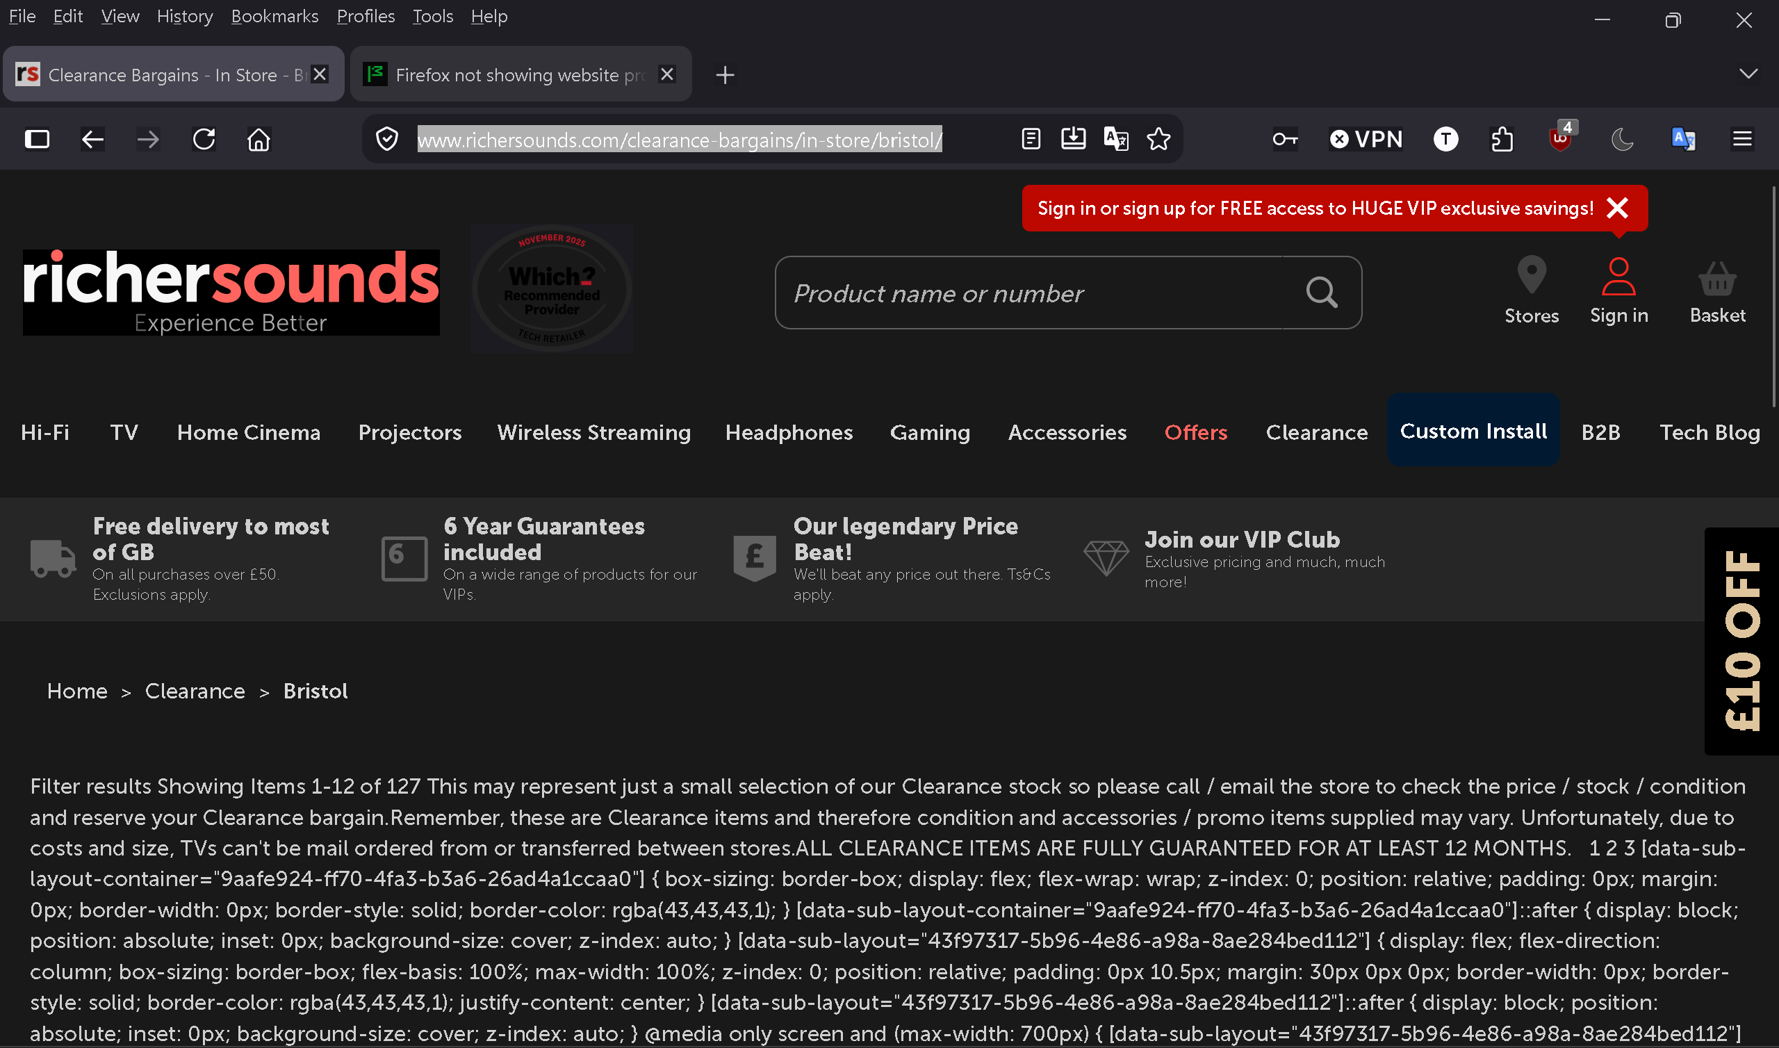Open the Bookmarks menu

[x=274, y=16]
